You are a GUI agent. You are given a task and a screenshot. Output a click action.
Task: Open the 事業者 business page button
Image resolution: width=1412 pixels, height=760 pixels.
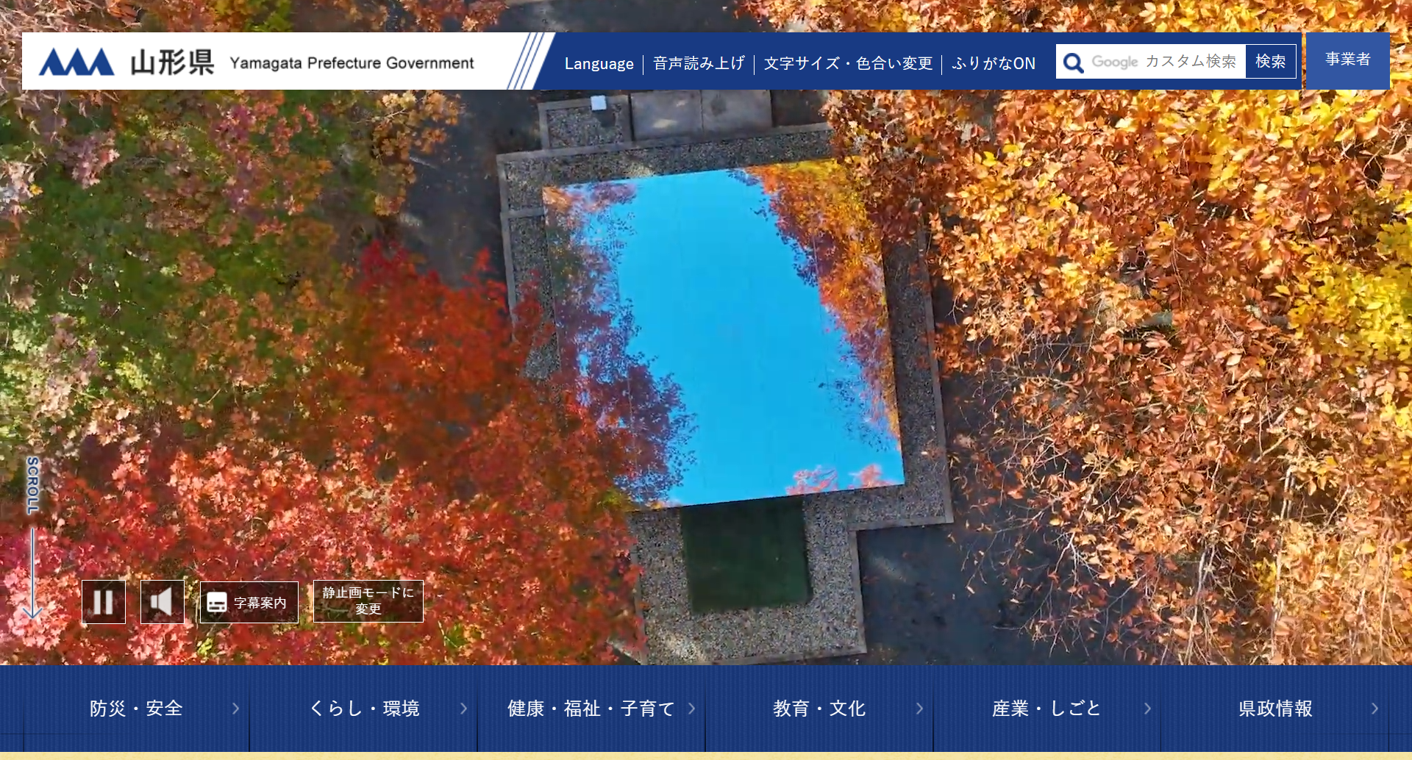1347,60
